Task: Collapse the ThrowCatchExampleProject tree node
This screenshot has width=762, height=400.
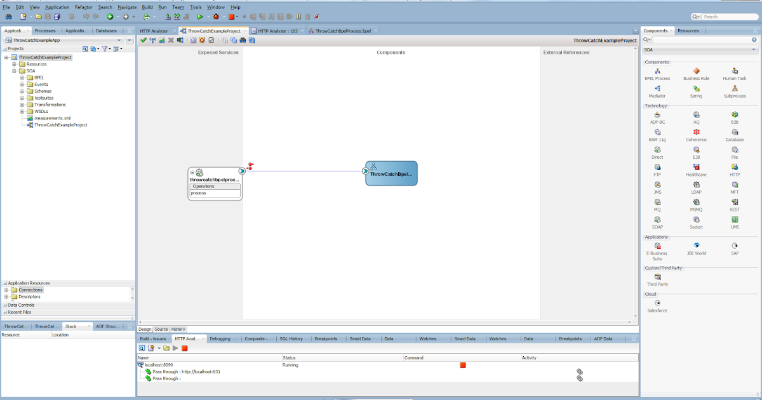Action: tap(6, 57)
